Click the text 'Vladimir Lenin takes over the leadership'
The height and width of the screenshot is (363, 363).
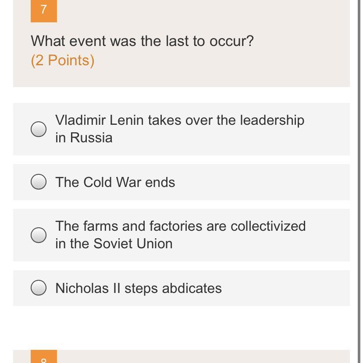(x=180, y=120)
